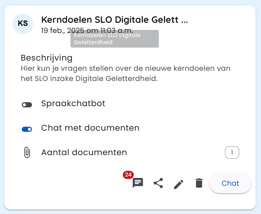Click the document count box showing 1
Screen dimensions: 261x214
pyautogui.click(x=232, y=152)
